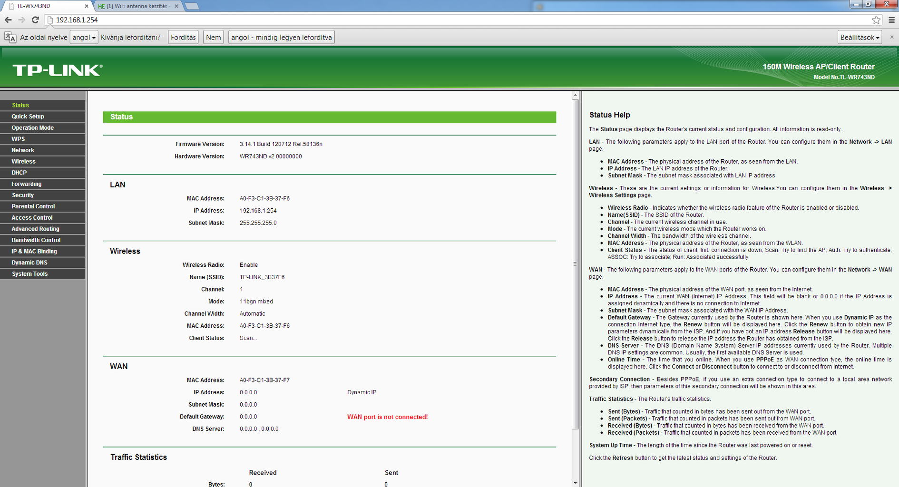Close the WiFi antenna készítés tab
The image size is (899, 487).
click(176, 6)
